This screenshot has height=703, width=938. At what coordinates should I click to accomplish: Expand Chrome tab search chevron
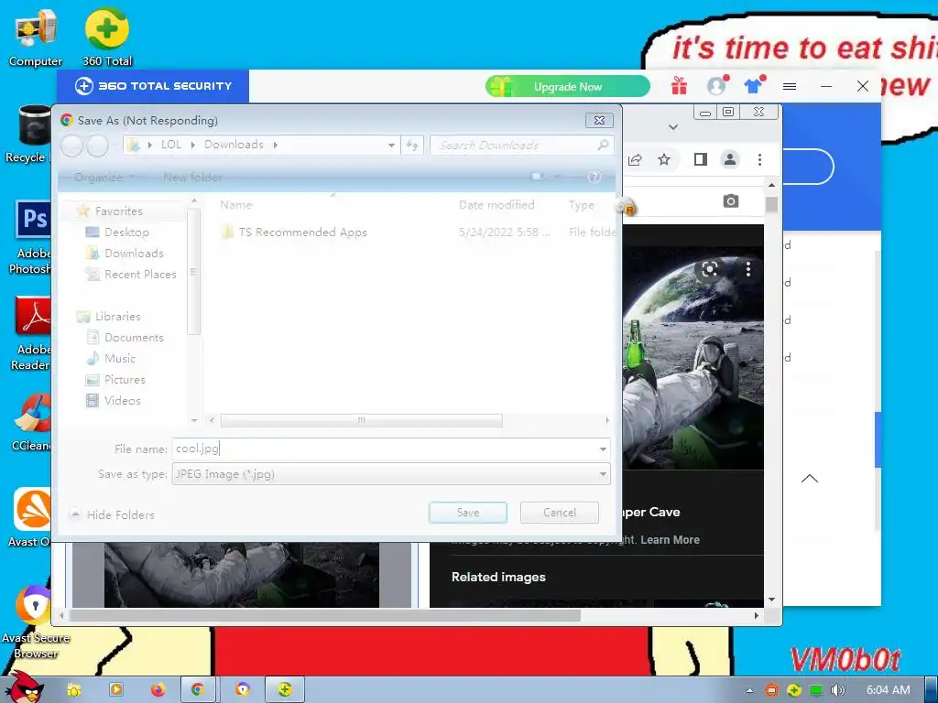click(673, 126)
